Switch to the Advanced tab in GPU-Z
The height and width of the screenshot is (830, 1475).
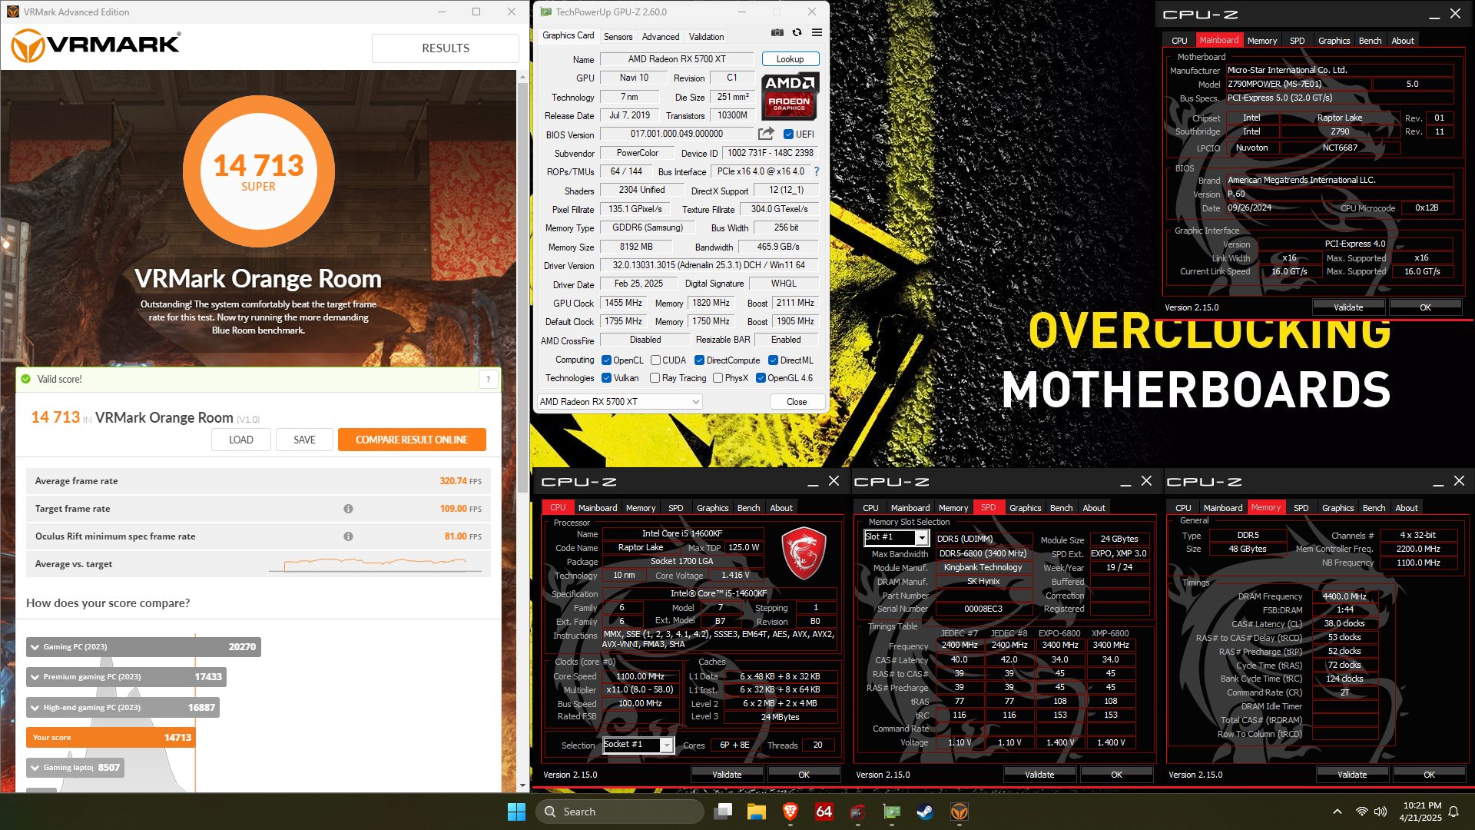[661, 36]
